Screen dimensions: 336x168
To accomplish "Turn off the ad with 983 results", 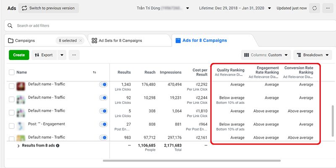I will (103, 138).
